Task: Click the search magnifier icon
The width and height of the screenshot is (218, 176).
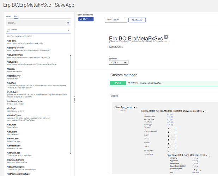Action: (68, 23)
